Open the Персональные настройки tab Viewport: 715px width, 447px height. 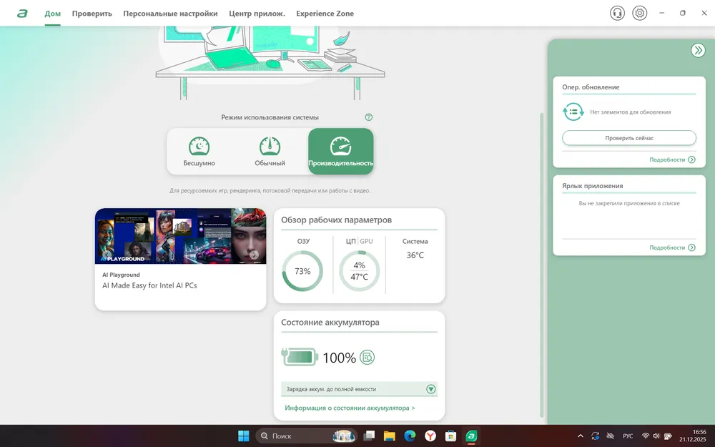[x=170, y=14]
